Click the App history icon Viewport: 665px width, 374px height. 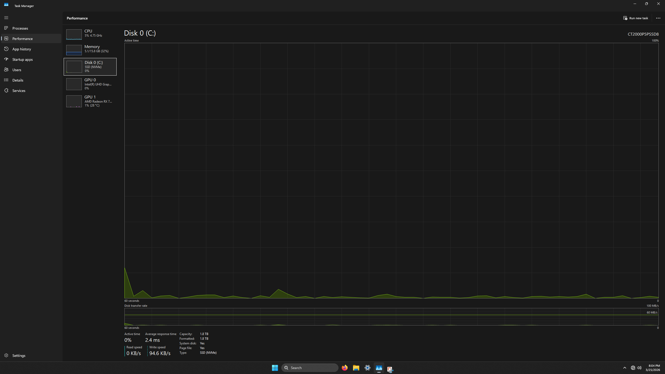(x=6, y=49)
